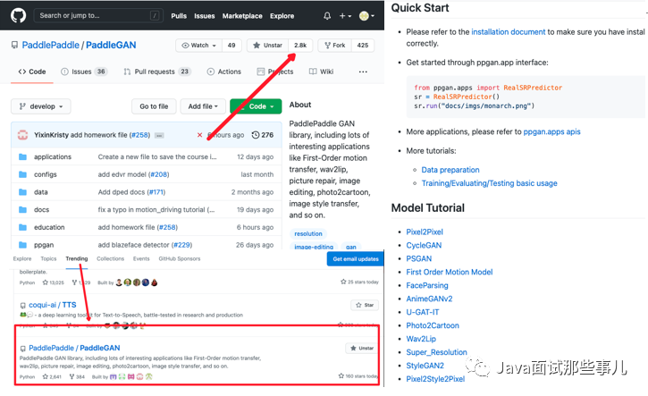
Task: Open the data folder
Action: click(40, 192)
